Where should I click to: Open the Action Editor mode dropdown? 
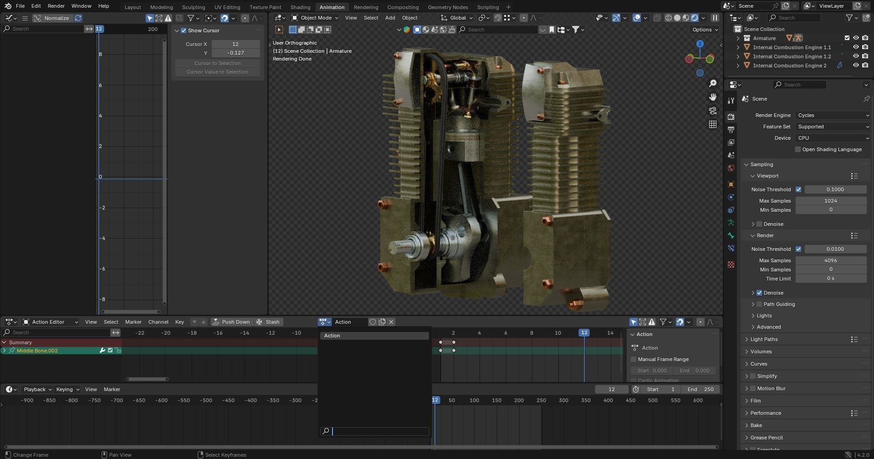51,322
